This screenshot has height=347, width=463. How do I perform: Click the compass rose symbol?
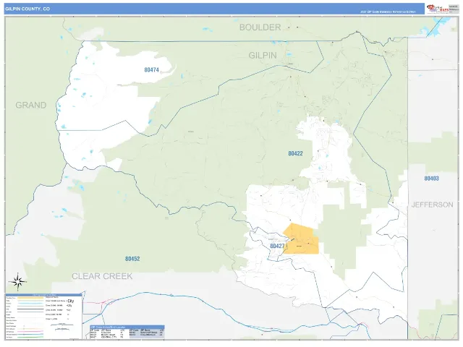point(17,282)
